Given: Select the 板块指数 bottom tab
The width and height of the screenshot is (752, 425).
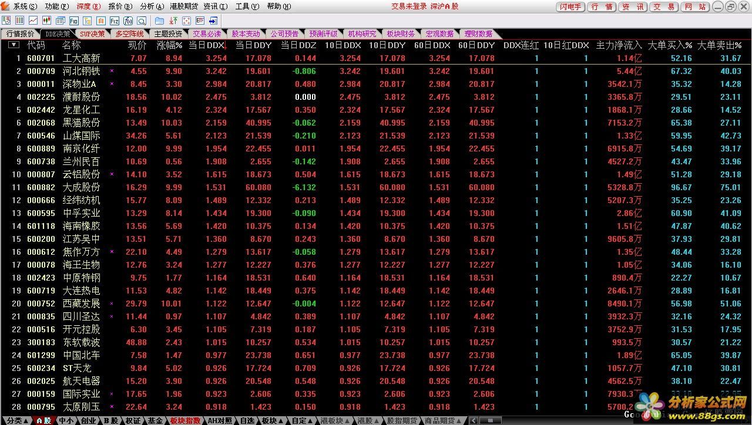Looking at the screenshot, I should 186,421.
